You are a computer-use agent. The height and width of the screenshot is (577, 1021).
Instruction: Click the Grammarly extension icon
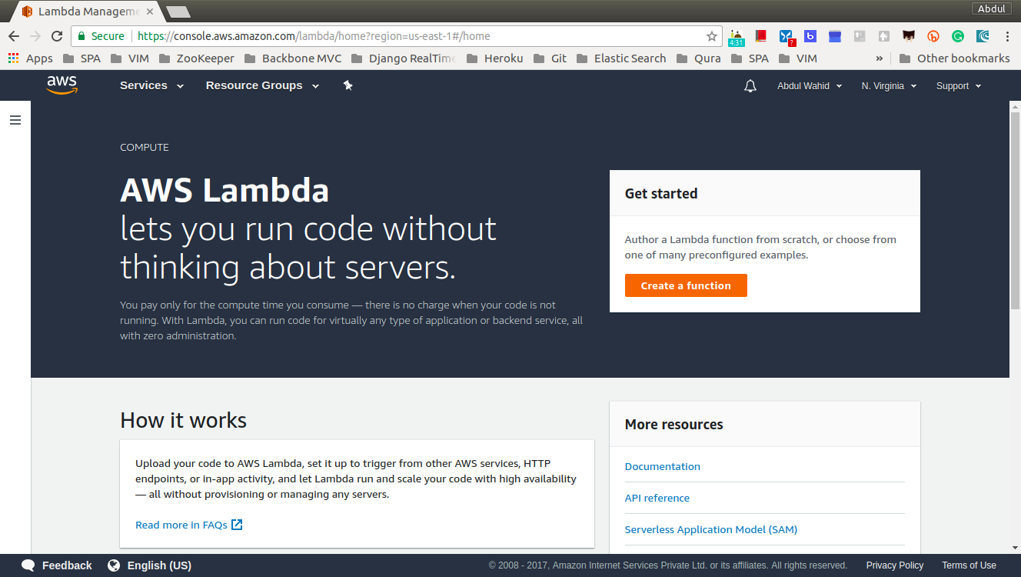957,36
